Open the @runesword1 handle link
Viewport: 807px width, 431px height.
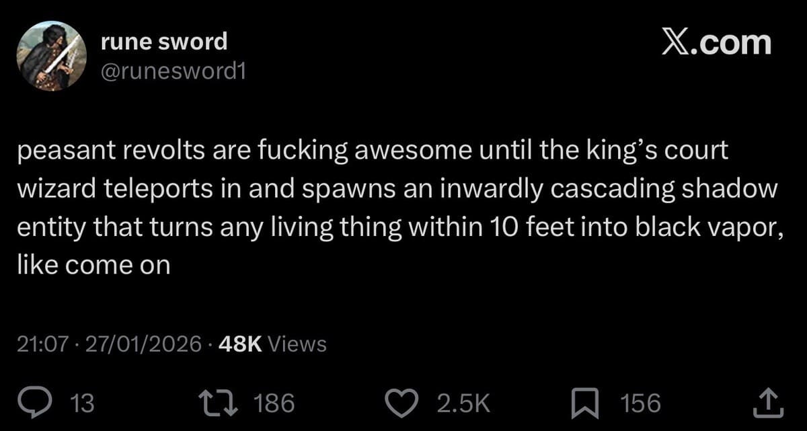pyautogui.click(x=173, y=71)
